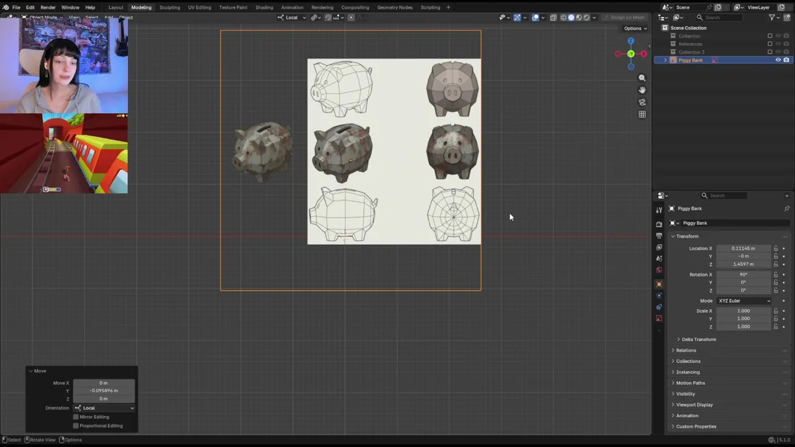Toggle X-ray display in the viewport header

[553, 17]
